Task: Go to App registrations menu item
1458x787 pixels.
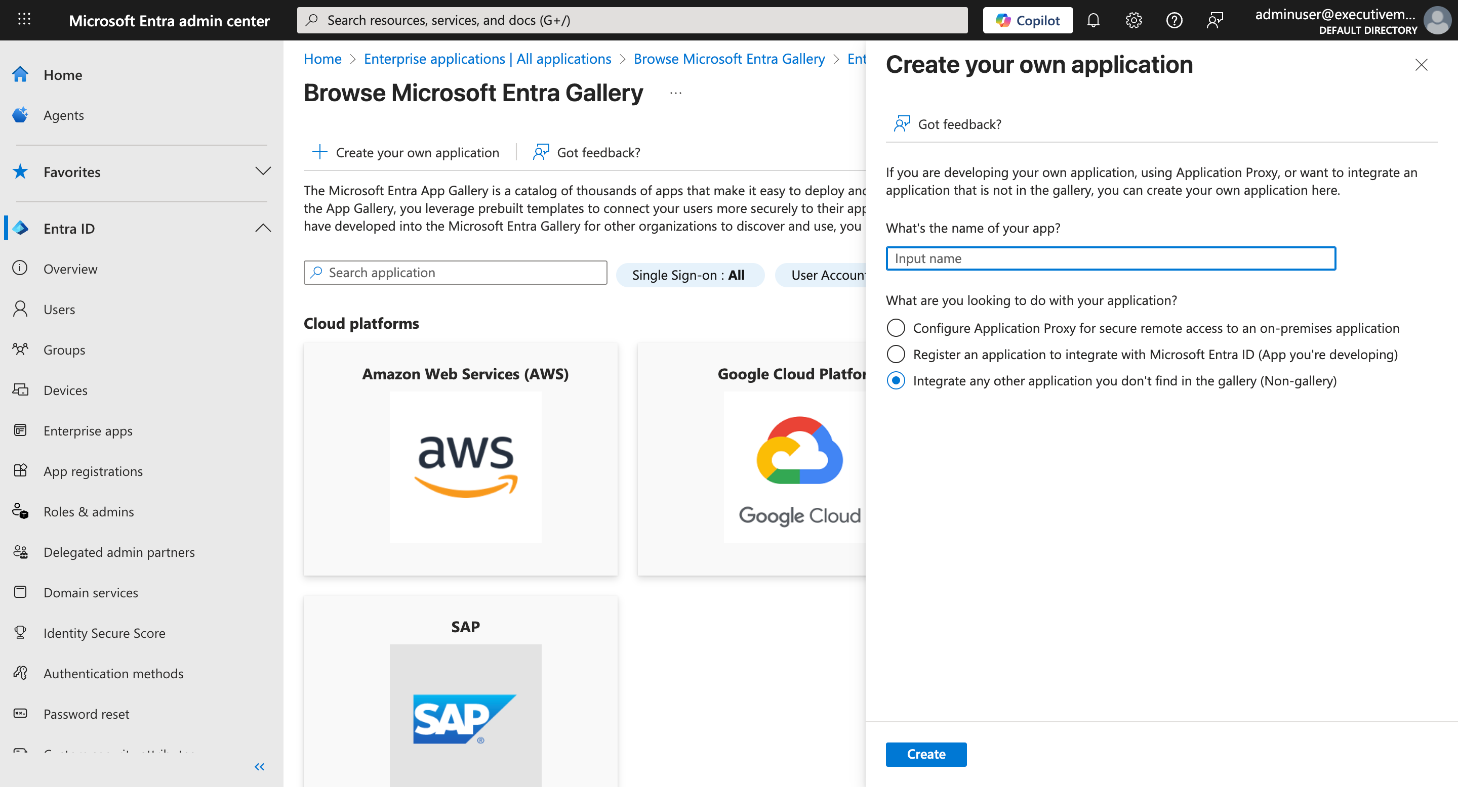Action: pos(93,471)
